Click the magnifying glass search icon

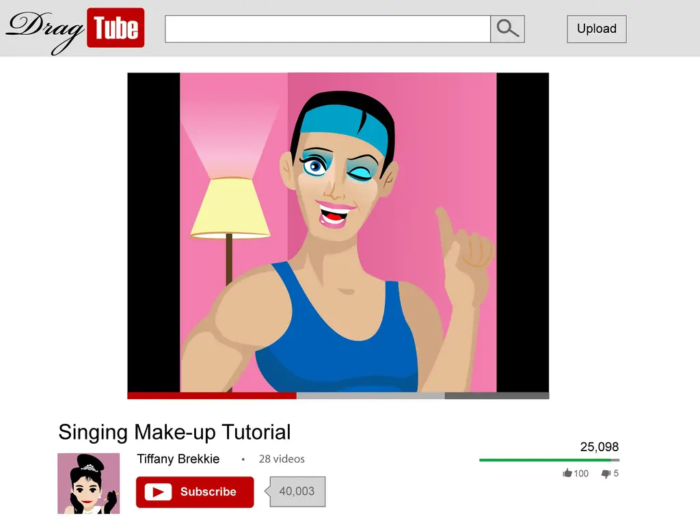tap(508, 29)
